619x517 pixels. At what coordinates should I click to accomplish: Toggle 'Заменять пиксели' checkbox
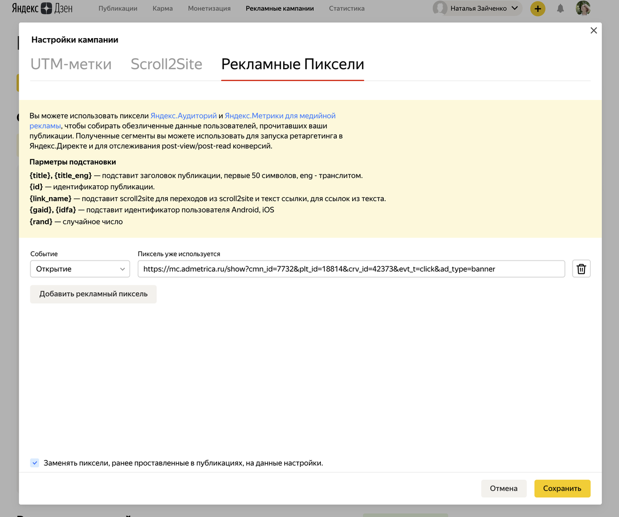click(x=35, y=463)
